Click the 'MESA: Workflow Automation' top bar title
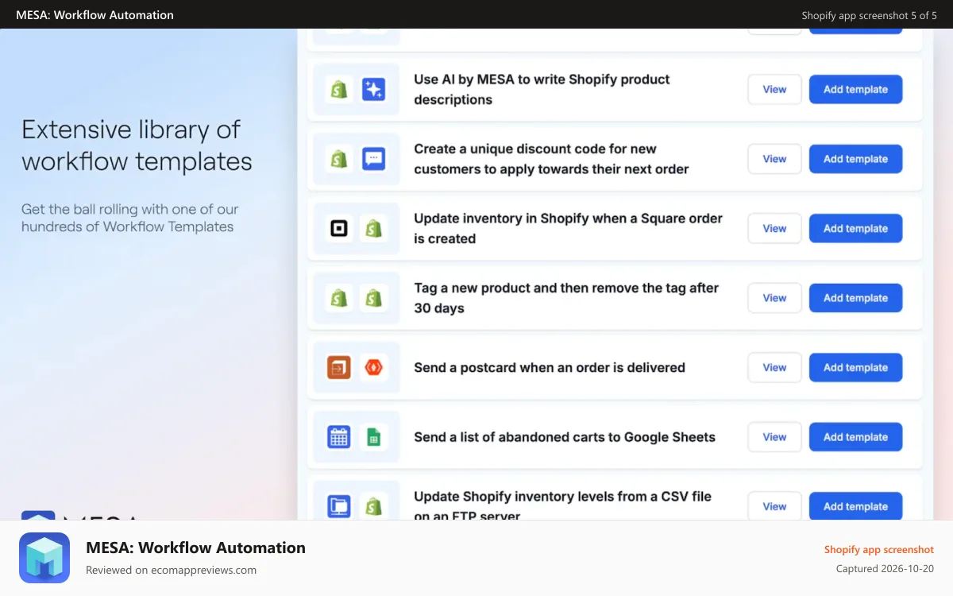Viewport: 953px width, 596px height. pyautogui.click(x=95, y=14)
